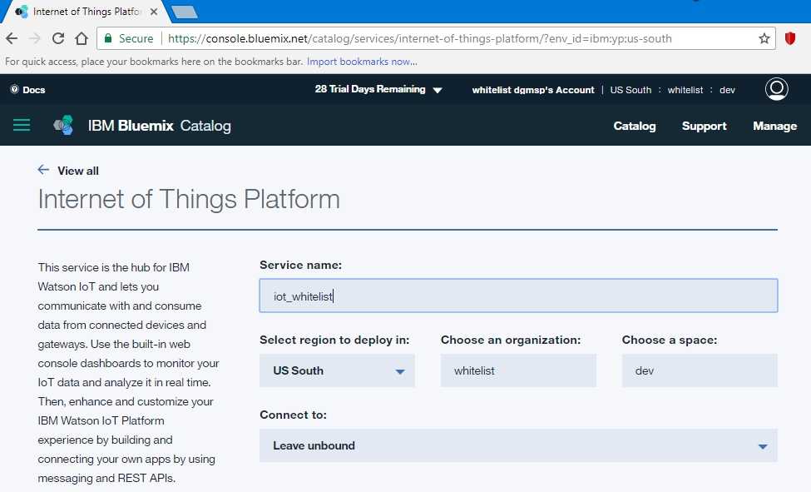Open whitelist dgmsp's Account switcher
Viewport: 811px width, 492px height.
[533, 90]
